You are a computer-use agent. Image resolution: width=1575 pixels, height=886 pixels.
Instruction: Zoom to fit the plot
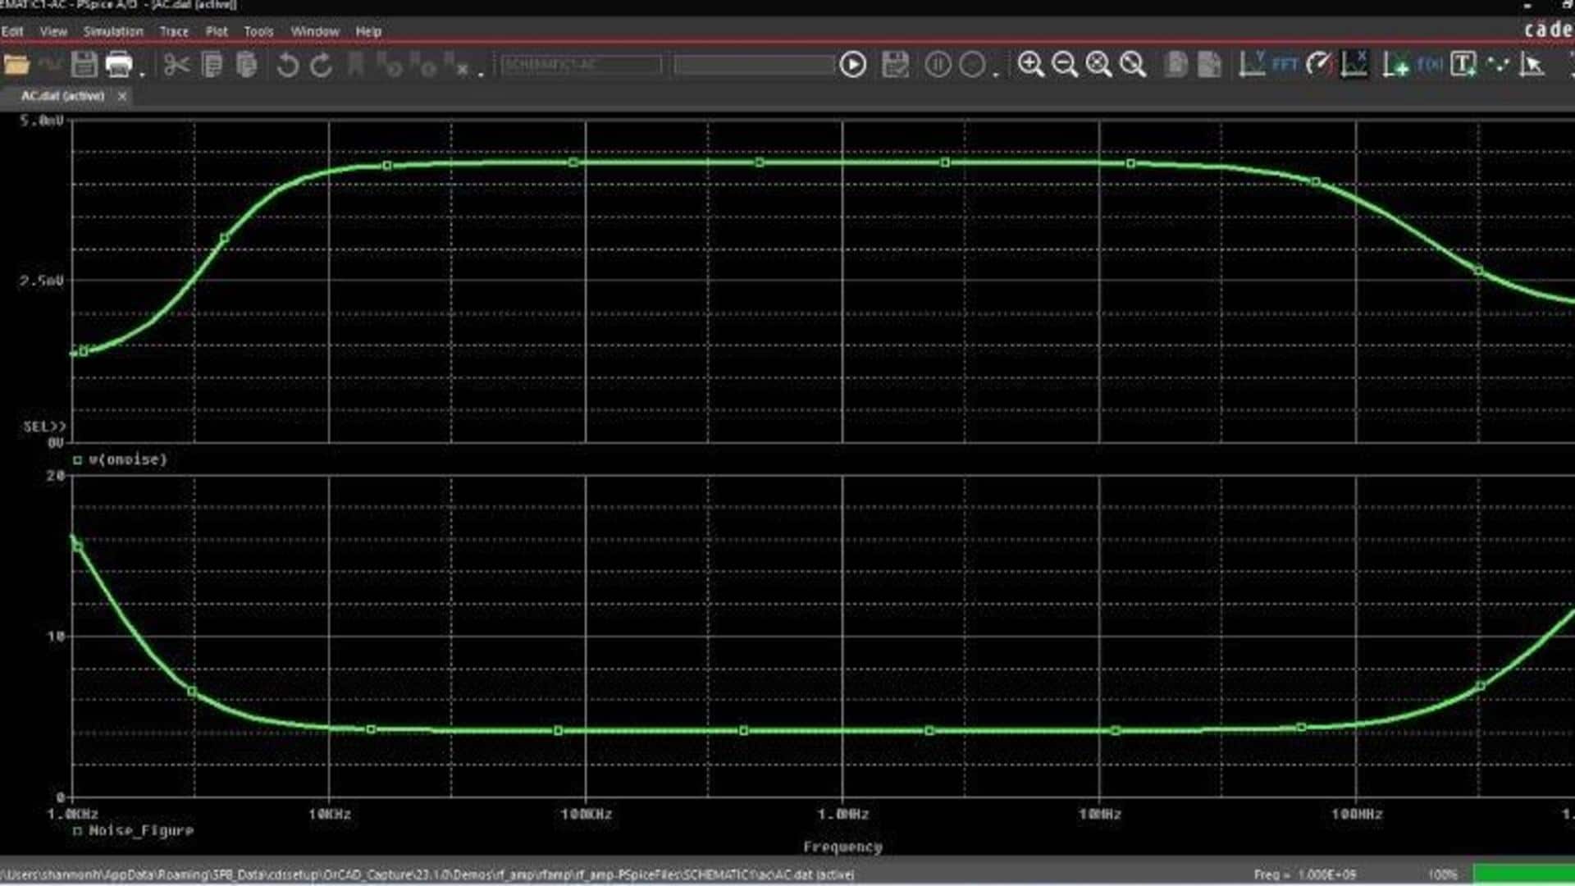pyautogui.click(x=1098, y=64)
